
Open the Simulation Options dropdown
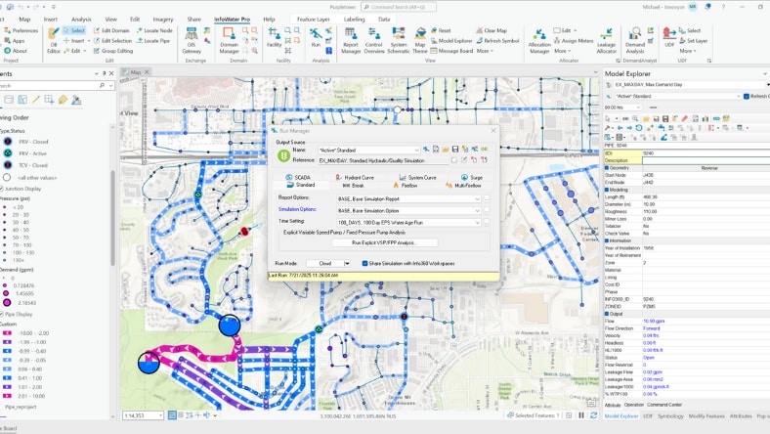point(477,211)
